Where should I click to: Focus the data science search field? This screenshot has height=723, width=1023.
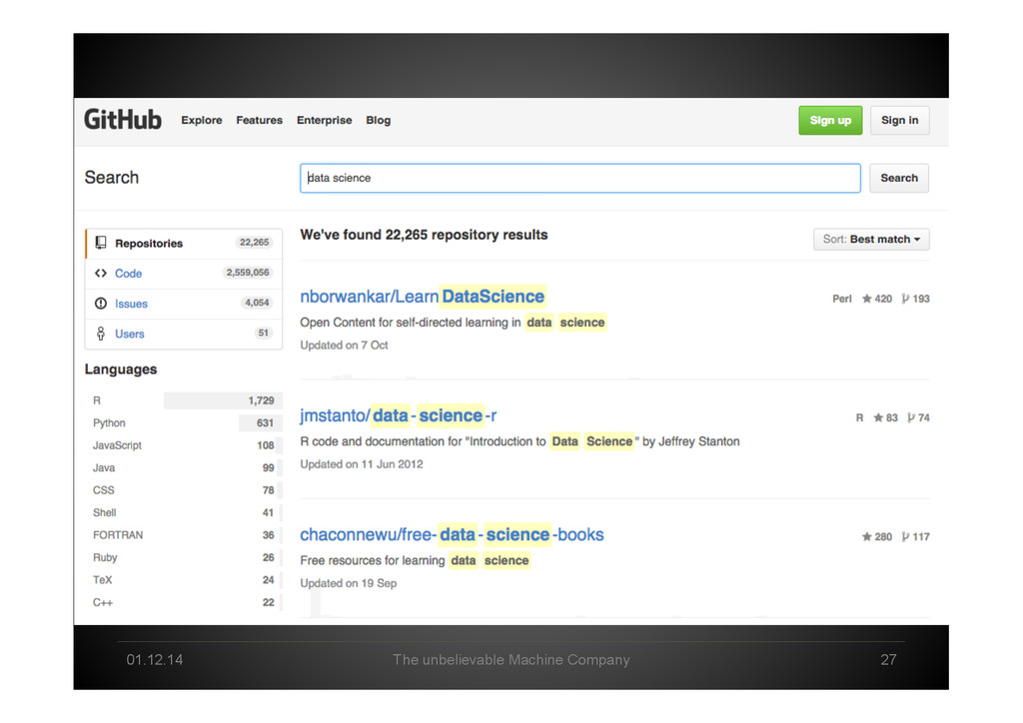tap(580, 178)
